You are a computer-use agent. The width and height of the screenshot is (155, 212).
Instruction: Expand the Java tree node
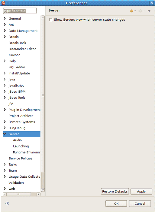click(x=5, y=79)
